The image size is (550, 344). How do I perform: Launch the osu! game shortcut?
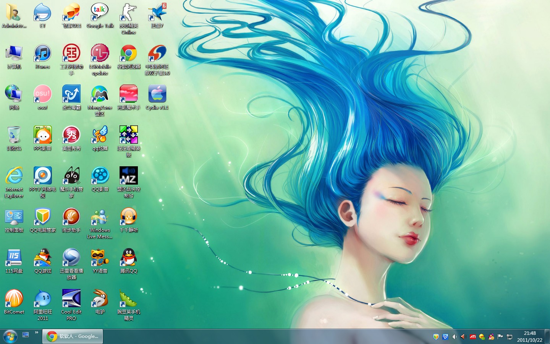(x=42, y=98)
